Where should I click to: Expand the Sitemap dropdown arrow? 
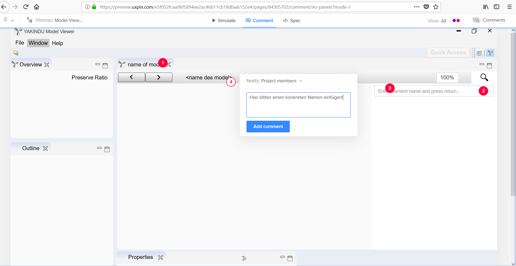point(12,21)
